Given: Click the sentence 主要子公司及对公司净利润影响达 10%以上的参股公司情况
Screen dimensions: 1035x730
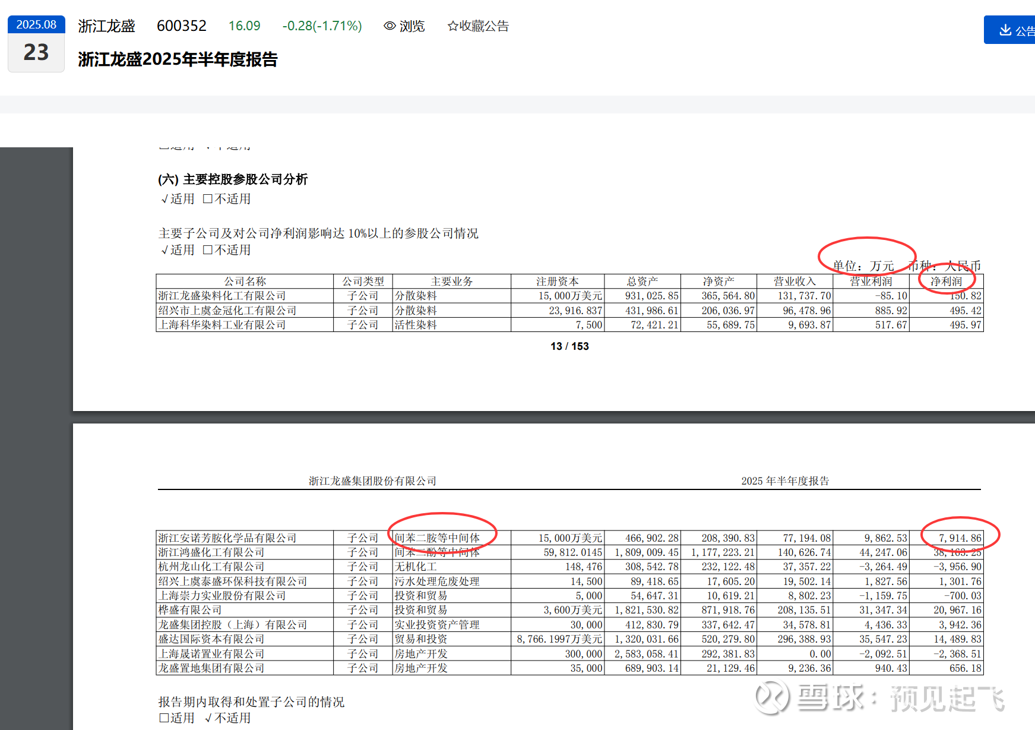Looking at the screenshot, I should click(318, 233).
